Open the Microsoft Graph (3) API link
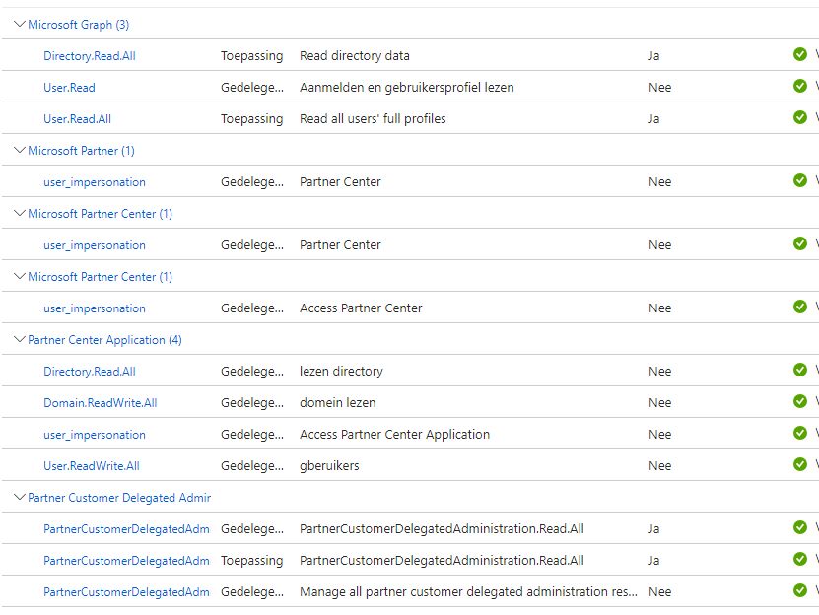The image size is (819, 615). pos(78,25)
